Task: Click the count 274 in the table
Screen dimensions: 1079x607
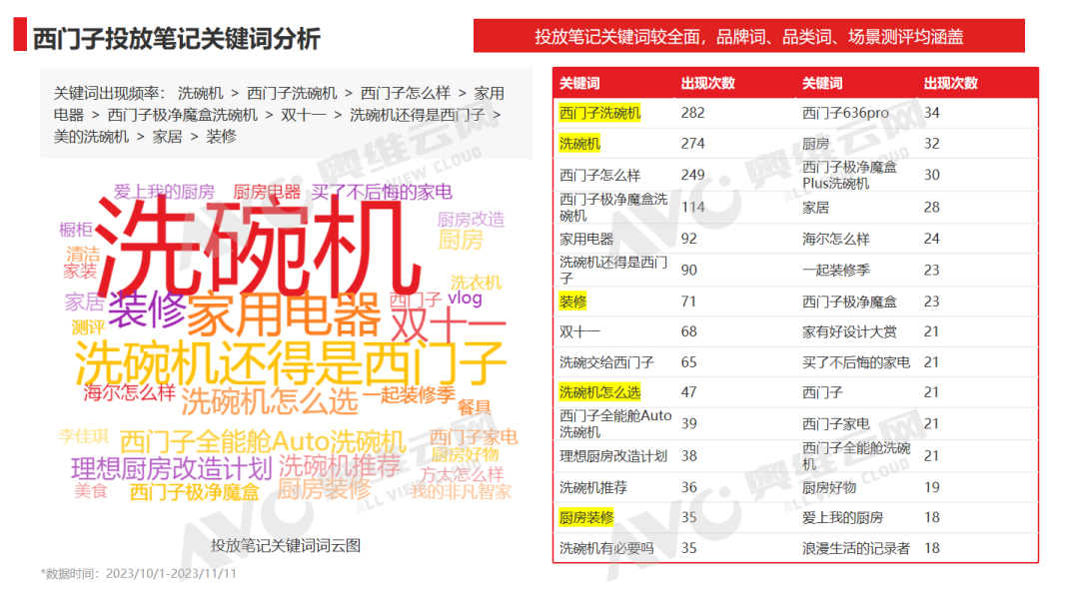Action: 693,144
